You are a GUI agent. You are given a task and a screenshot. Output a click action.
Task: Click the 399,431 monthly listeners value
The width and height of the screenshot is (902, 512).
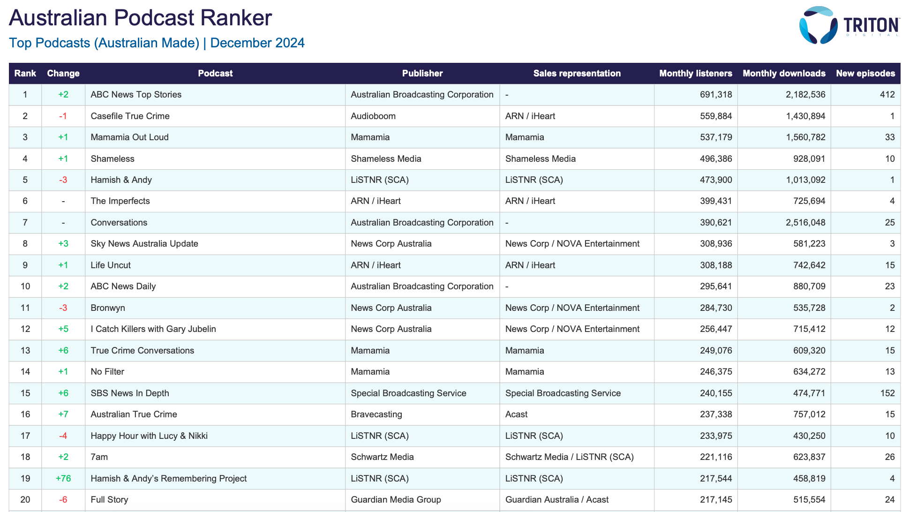716,201
